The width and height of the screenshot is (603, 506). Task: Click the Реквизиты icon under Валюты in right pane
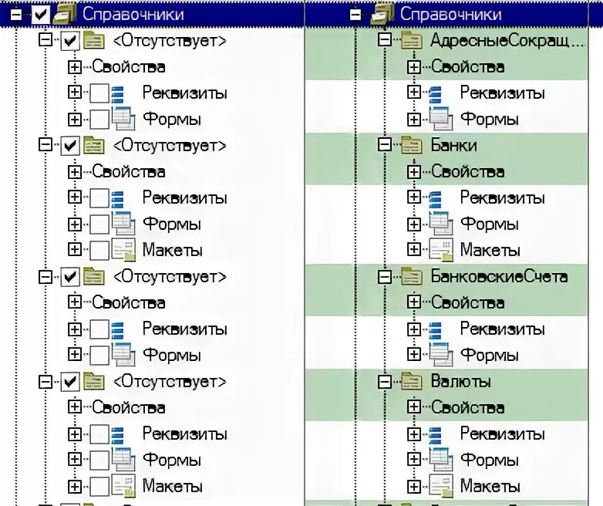(435, 434)
